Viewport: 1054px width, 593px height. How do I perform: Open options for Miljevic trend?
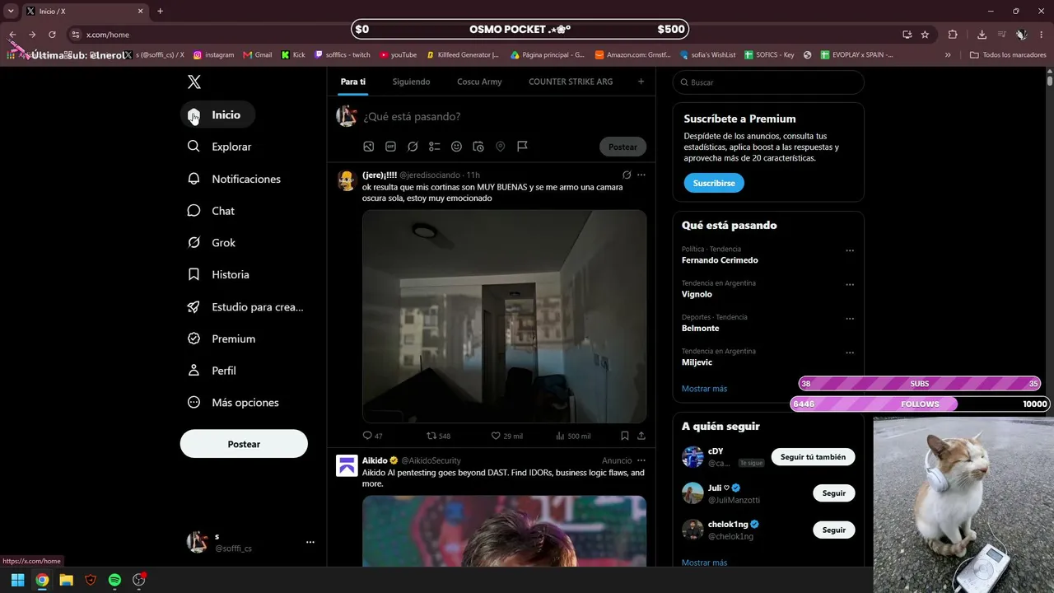[850, 353]
